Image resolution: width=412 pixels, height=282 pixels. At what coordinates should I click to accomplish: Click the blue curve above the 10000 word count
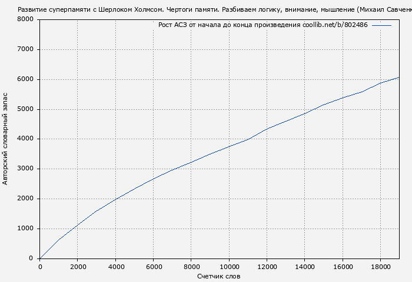click(229, 146)
